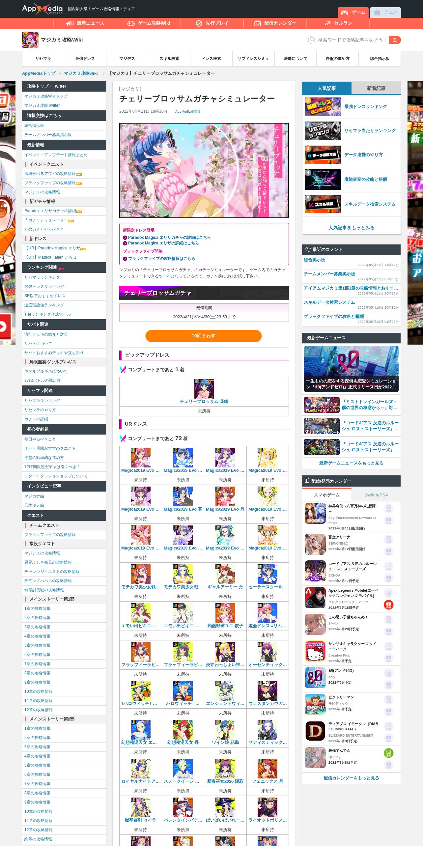Image resolution: width=423 pixels, height=846 pixels.
Task: Click the search keyword input field
Action: [349, 40]
